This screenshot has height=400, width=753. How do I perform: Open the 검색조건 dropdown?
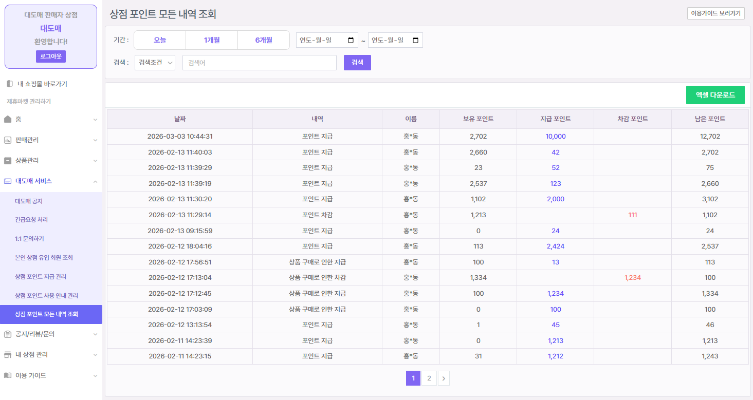click(155, 63)
